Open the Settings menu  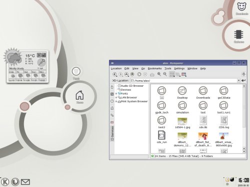point(179,68)
